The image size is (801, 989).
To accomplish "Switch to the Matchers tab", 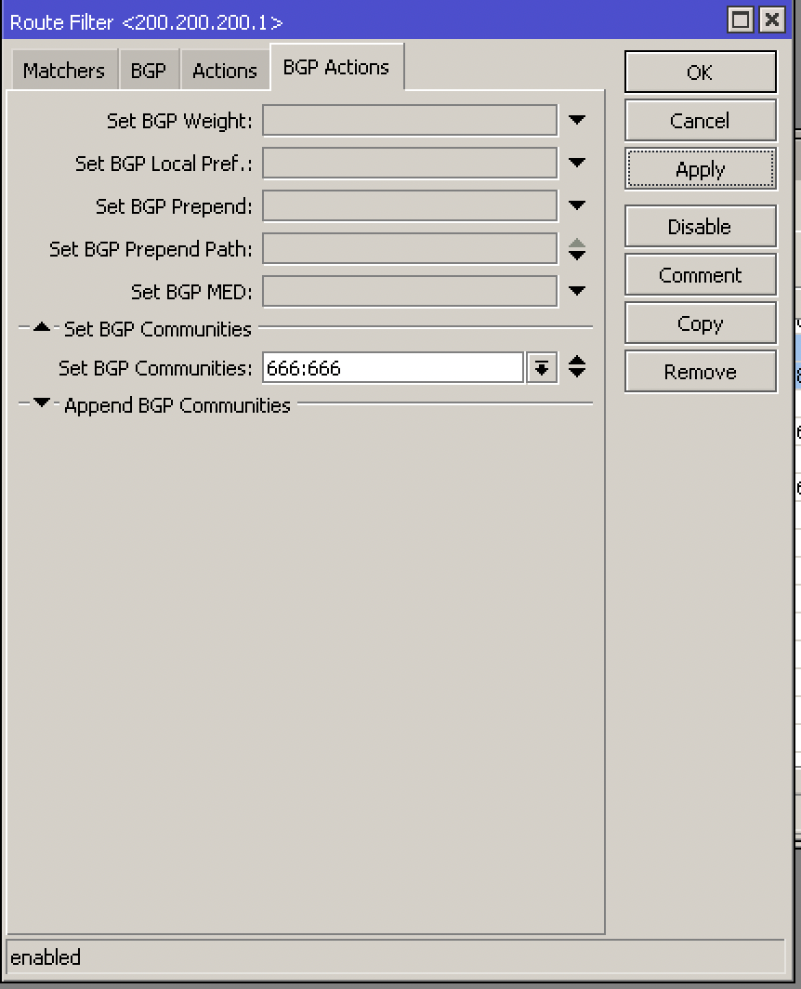I will coord(64,70).
